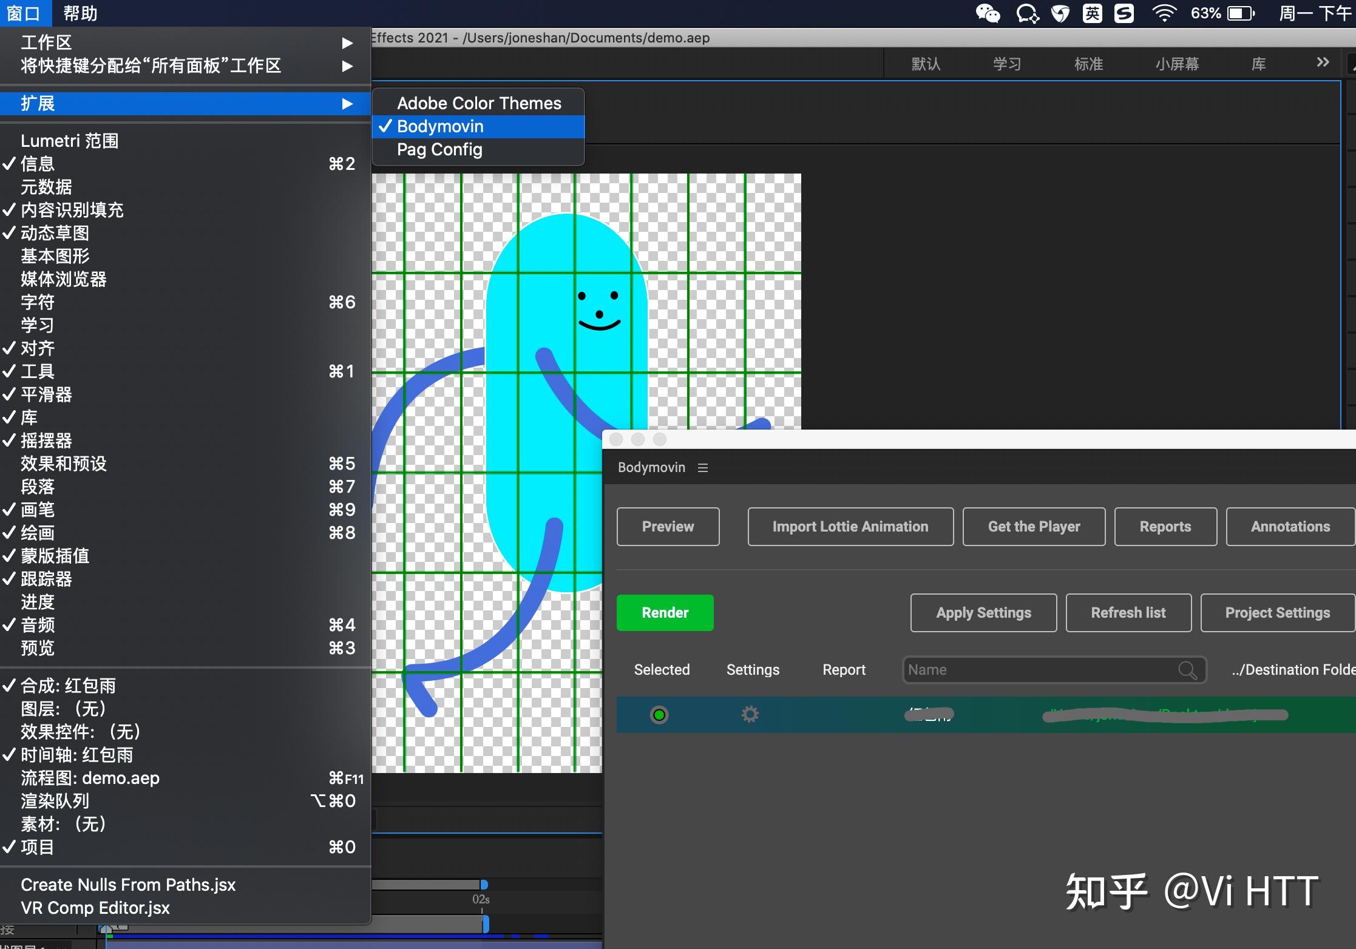Open settings gear for the composition row
1356x949 pixels.
[x=750, y=714]
